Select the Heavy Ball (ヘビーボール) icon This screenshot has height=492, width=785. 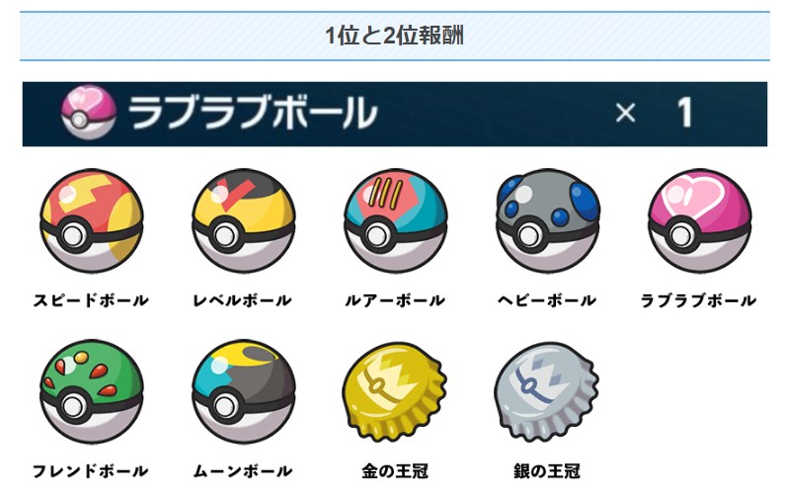click(x=548, y=221)
